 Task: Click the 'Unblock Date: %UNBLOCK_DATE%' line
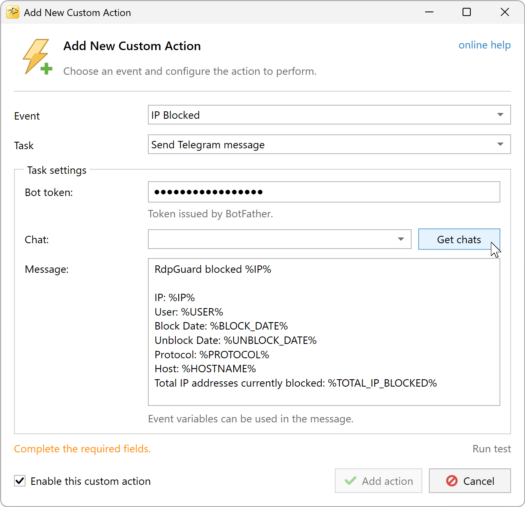[x=235, y=340]
